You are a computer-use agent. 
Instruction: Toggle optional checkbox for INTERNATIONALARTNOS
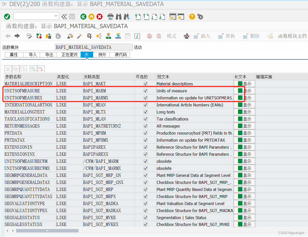tap(146, 105)
